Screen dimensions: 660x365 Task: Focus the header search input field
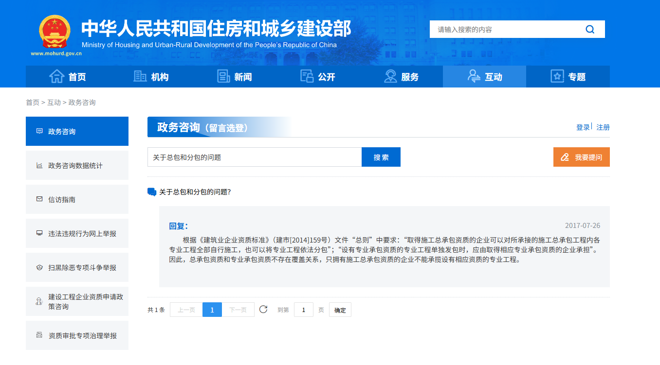tap(506, 30)
